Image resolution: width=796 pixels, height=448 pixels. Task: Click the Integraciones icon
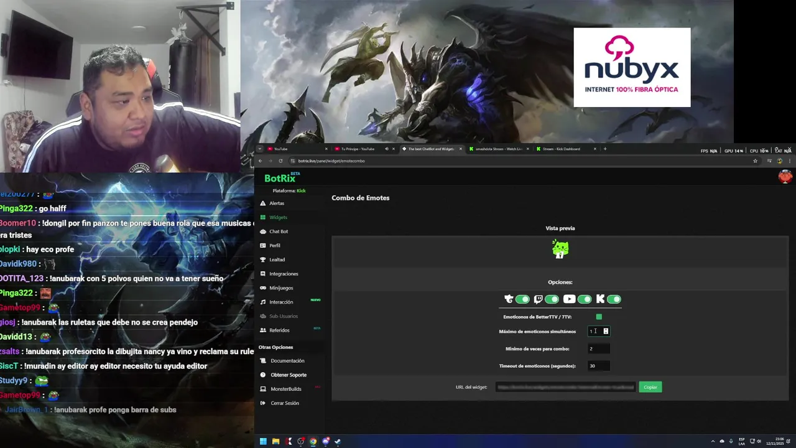tap(263, 274)
